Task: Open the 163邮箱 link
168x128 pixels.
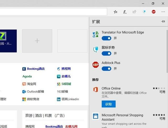Action: pos(62,92)
